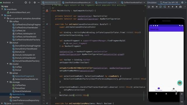Collapse the setup package
Image resolution: width=187 pixels, height=105 pixels.
click(8, 73)
